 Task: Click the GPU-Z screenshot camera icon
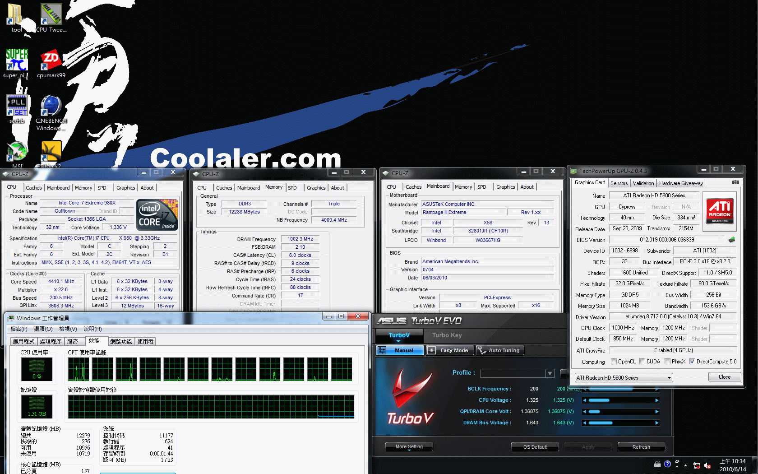735,182
